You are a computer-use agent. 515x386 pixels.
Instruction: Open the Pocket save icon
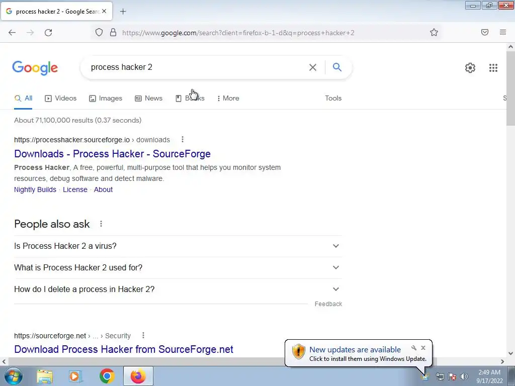pos(485,32)
